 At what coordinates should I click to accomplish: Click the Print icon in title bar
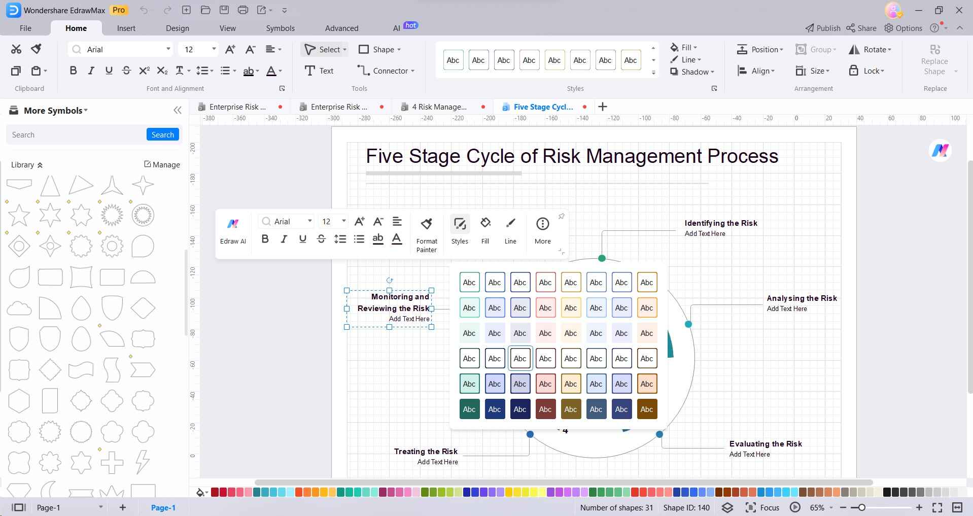click(x=243, y=10)
